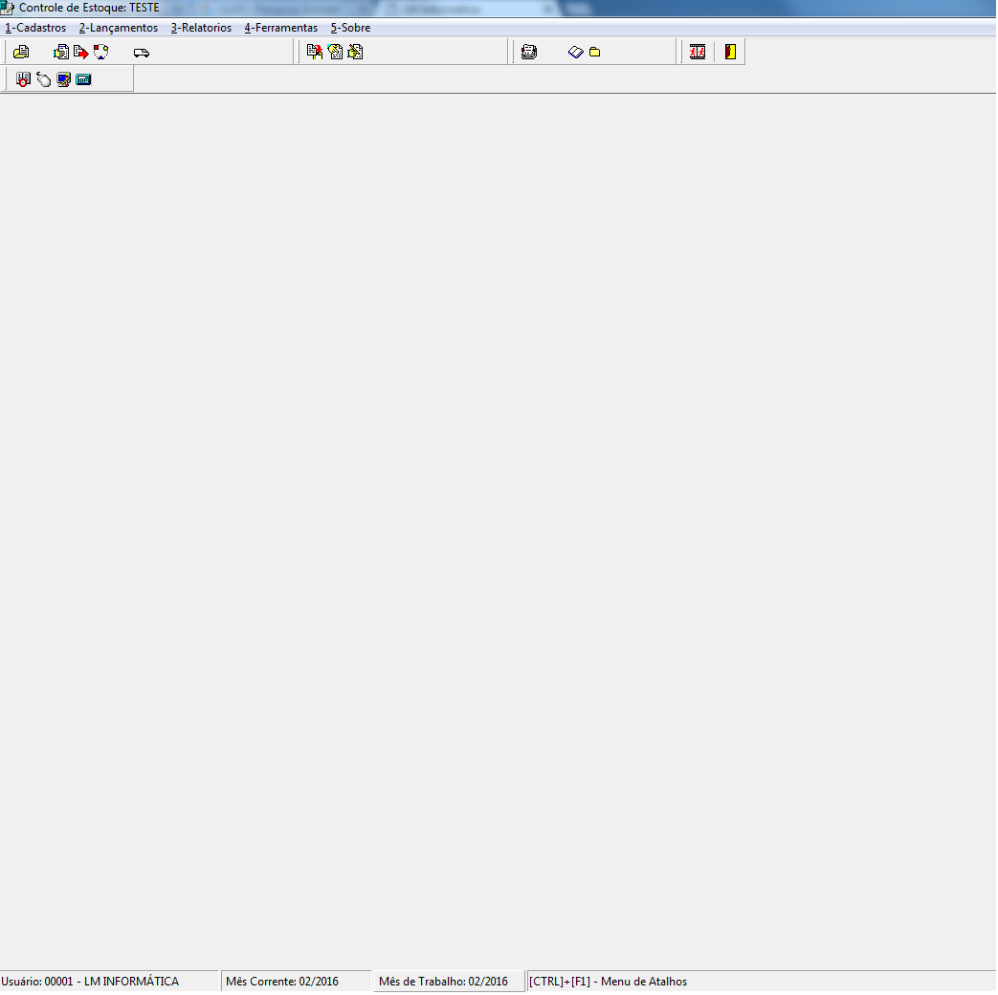Open the 3-Relatorios menu

tap(201, 28)
